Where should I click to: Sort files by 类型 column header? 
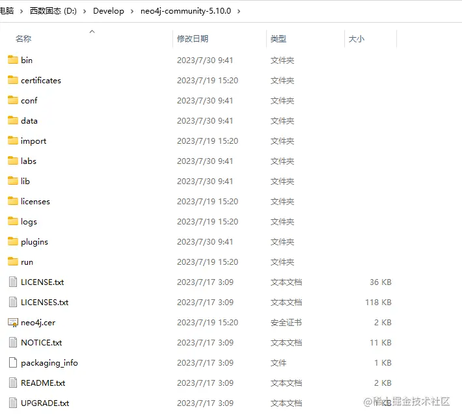pos(279,38)
